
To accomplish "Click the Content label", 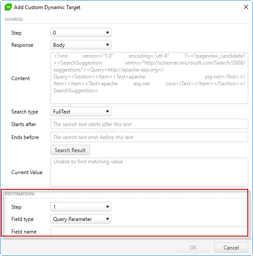I will pos(20,78).
